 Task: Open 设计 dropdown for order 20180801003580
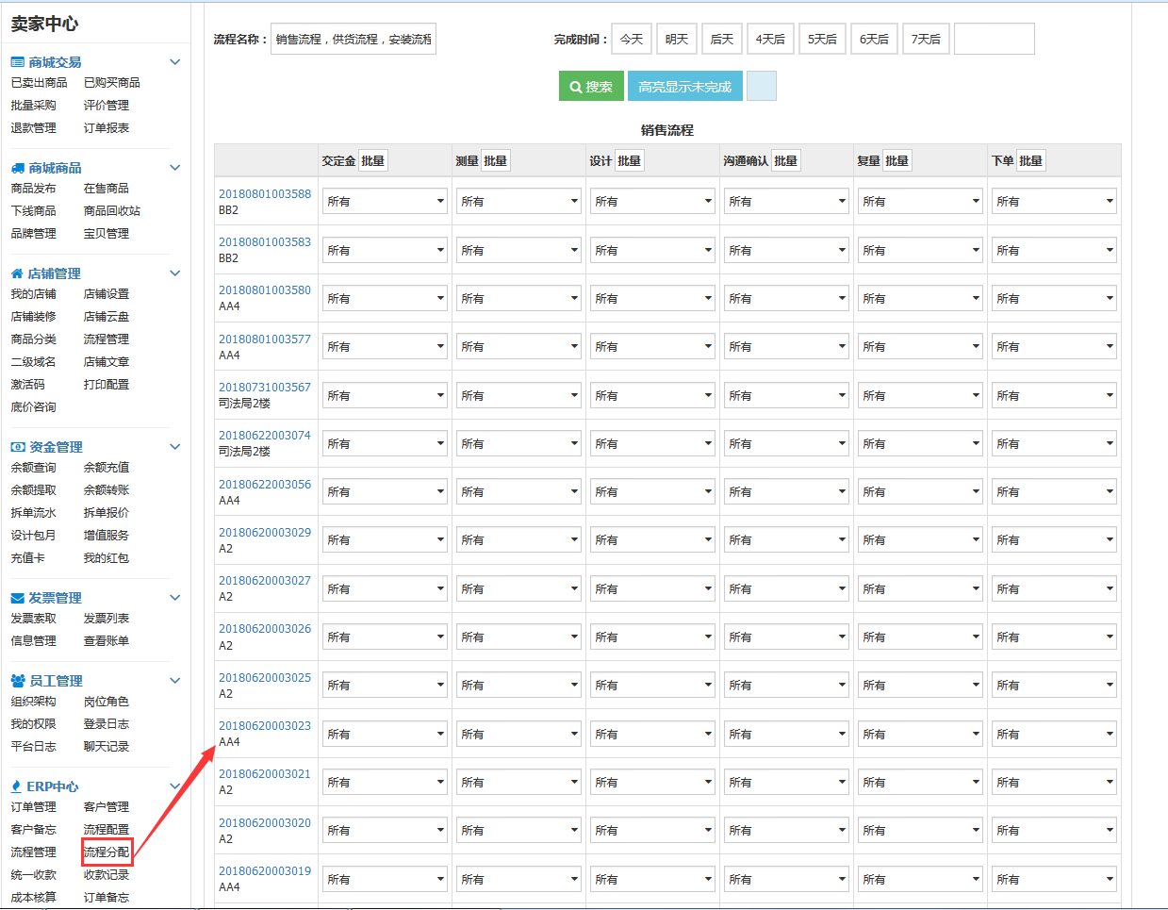tap(653, 298)
